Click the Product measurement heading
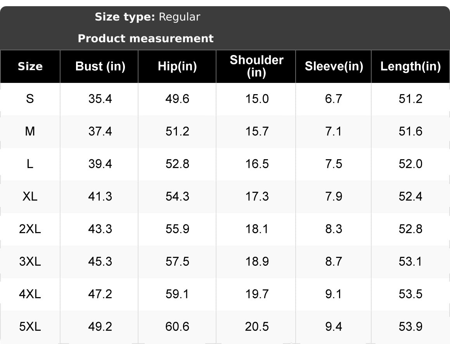The image size is (450, 344). tap(146, 38)
